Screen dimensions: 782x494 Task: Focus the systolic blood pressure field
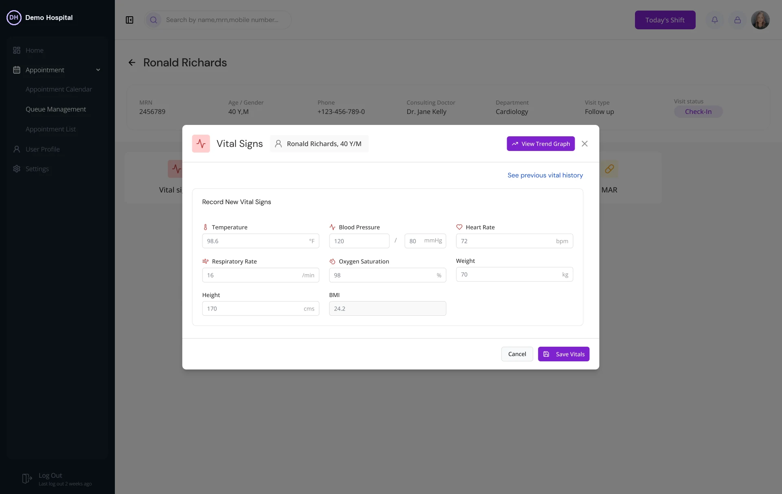(359, 241)
